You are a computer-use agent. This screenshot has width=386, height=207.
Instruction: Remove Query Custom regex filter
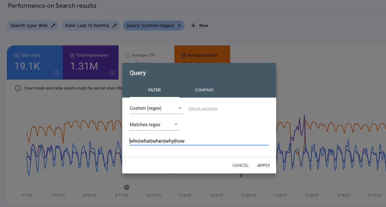click(179, 25)
